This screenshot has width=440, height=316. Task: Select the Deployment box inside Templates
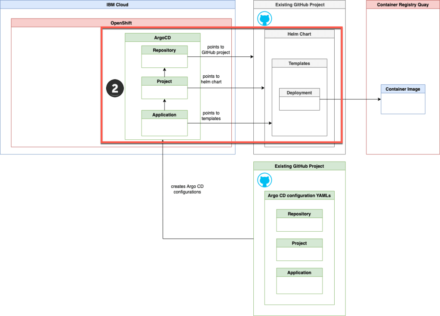299,99
